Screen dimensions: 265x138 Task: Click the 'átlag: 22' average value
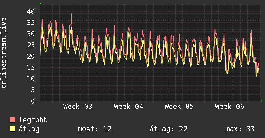[168, 129]
